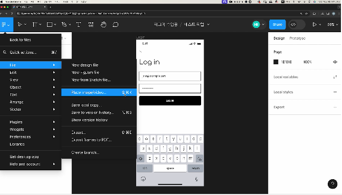342x195 pixels.
Task: Choose New design file
Action: tap(99, 65)
